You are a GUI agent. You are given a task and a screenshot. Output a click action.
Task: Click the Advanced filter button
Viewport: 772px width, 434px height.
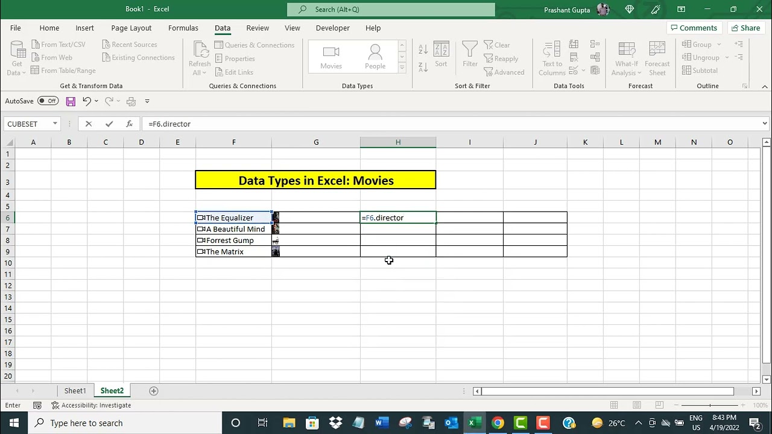504,72
